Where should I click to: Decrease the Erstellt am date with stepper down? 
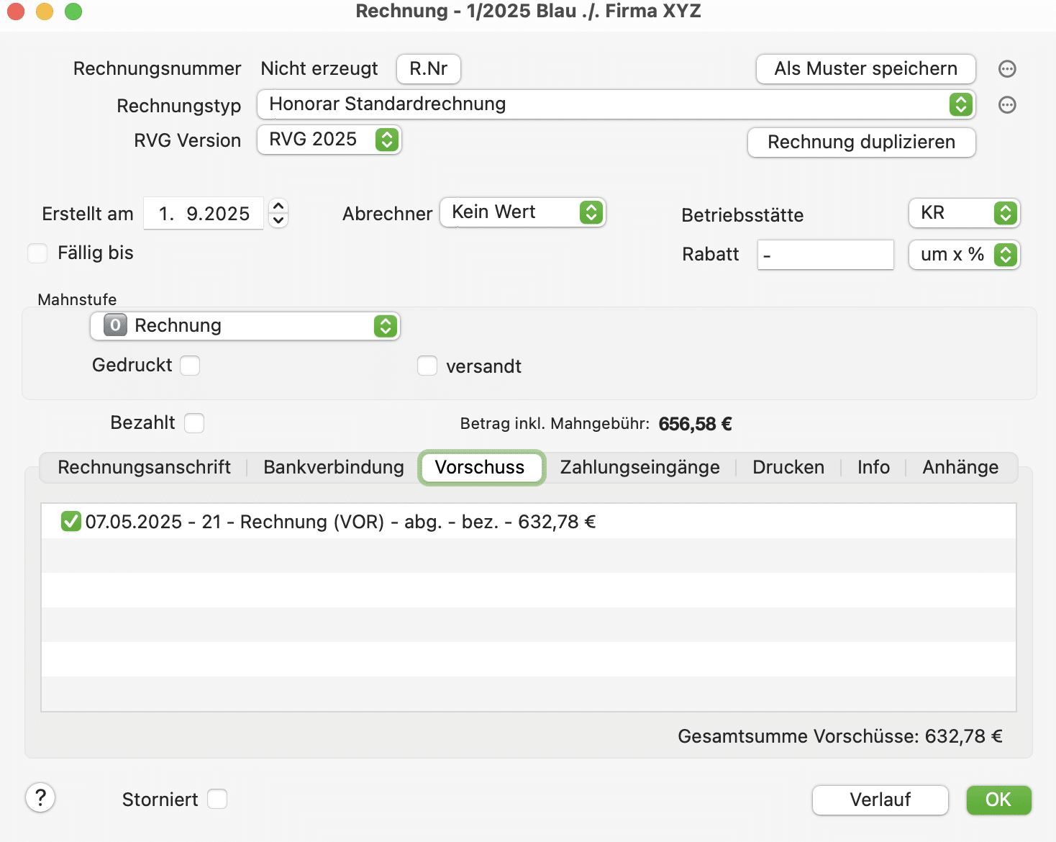(278, 220)
